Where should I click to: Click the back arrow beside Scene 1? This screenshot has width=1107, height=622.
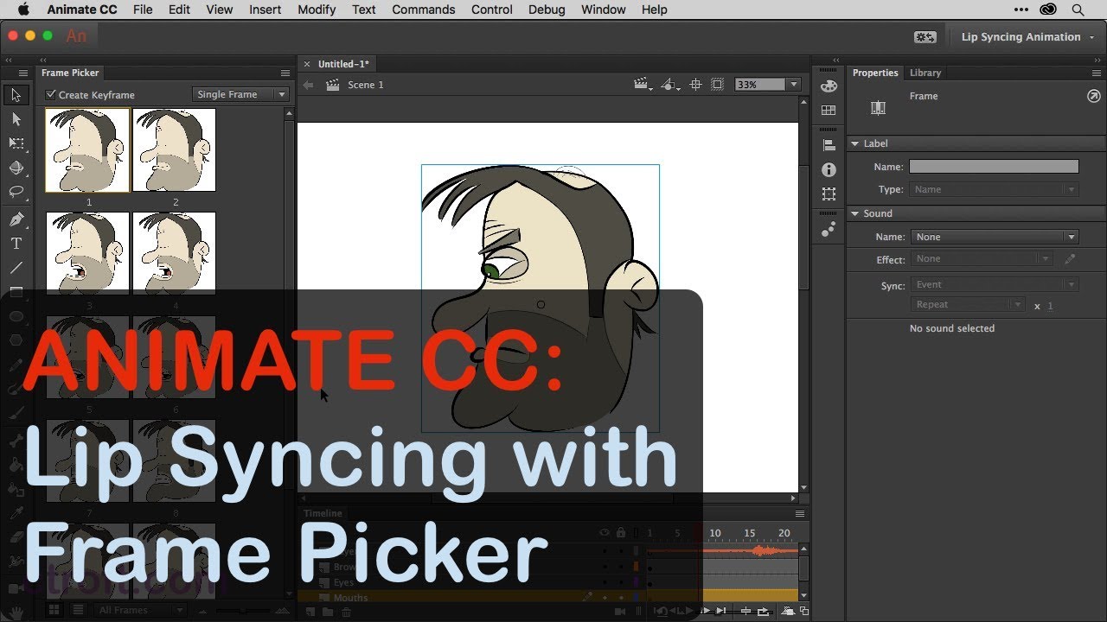point(308,85)
